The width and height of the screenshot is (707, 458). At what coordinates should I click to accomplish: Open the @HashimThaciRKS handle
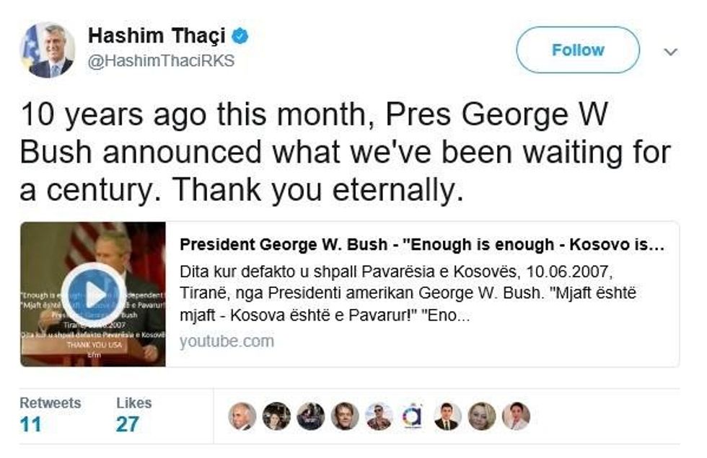click(160, 61)
